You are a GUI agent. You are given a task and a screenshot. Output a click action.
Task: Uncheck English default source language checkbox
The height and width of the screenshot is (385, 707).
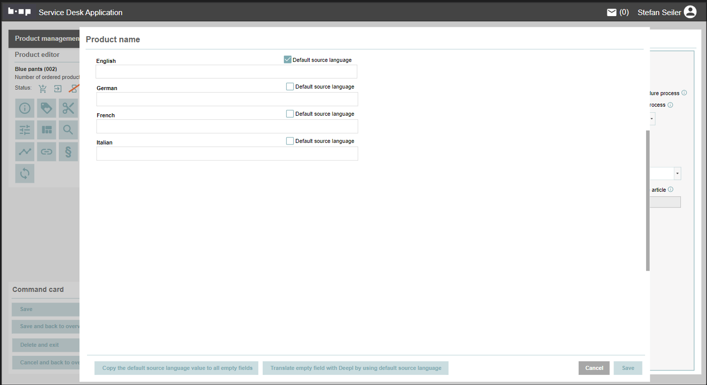point(288,60)
